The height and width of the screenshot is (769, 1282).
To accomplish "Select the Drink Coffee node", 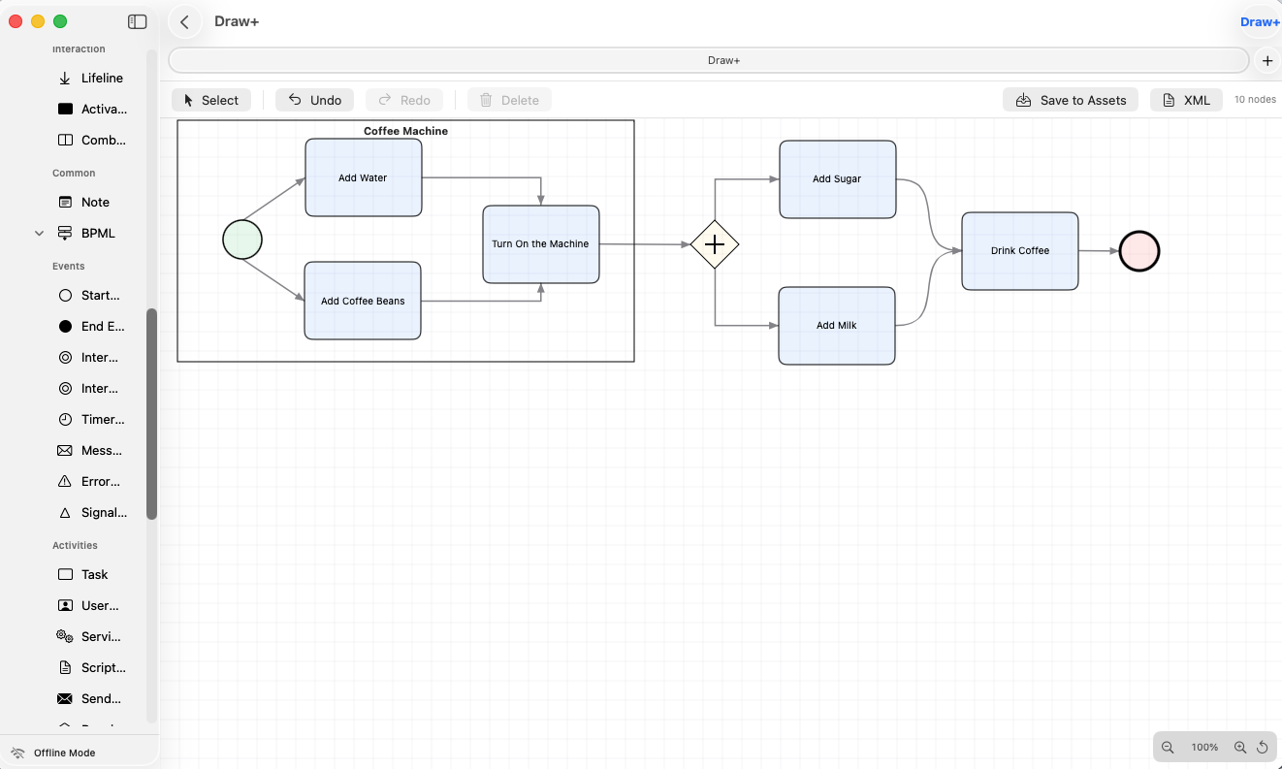I will pyautogui.click(x=1020, y=251).
